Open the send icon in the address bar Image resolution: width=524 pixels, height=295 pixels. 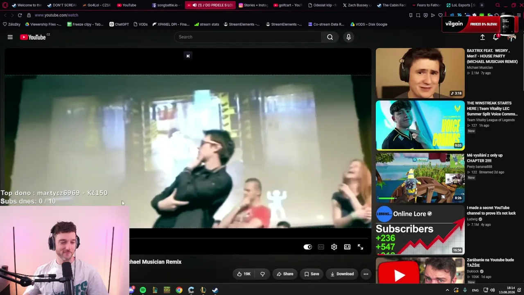433,15
